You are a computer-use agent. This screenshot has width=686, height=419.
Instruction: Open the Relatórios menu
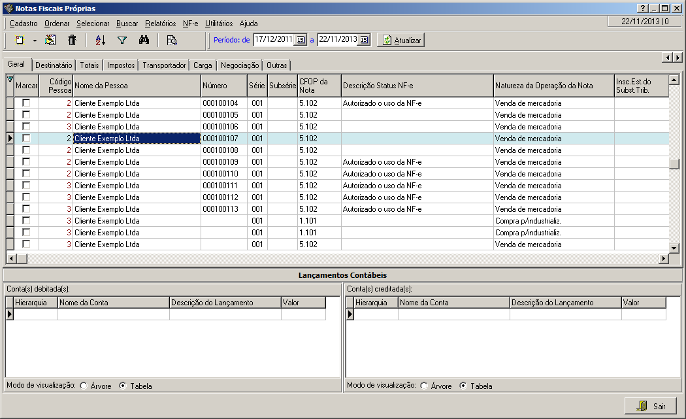[x=160, y=23]
